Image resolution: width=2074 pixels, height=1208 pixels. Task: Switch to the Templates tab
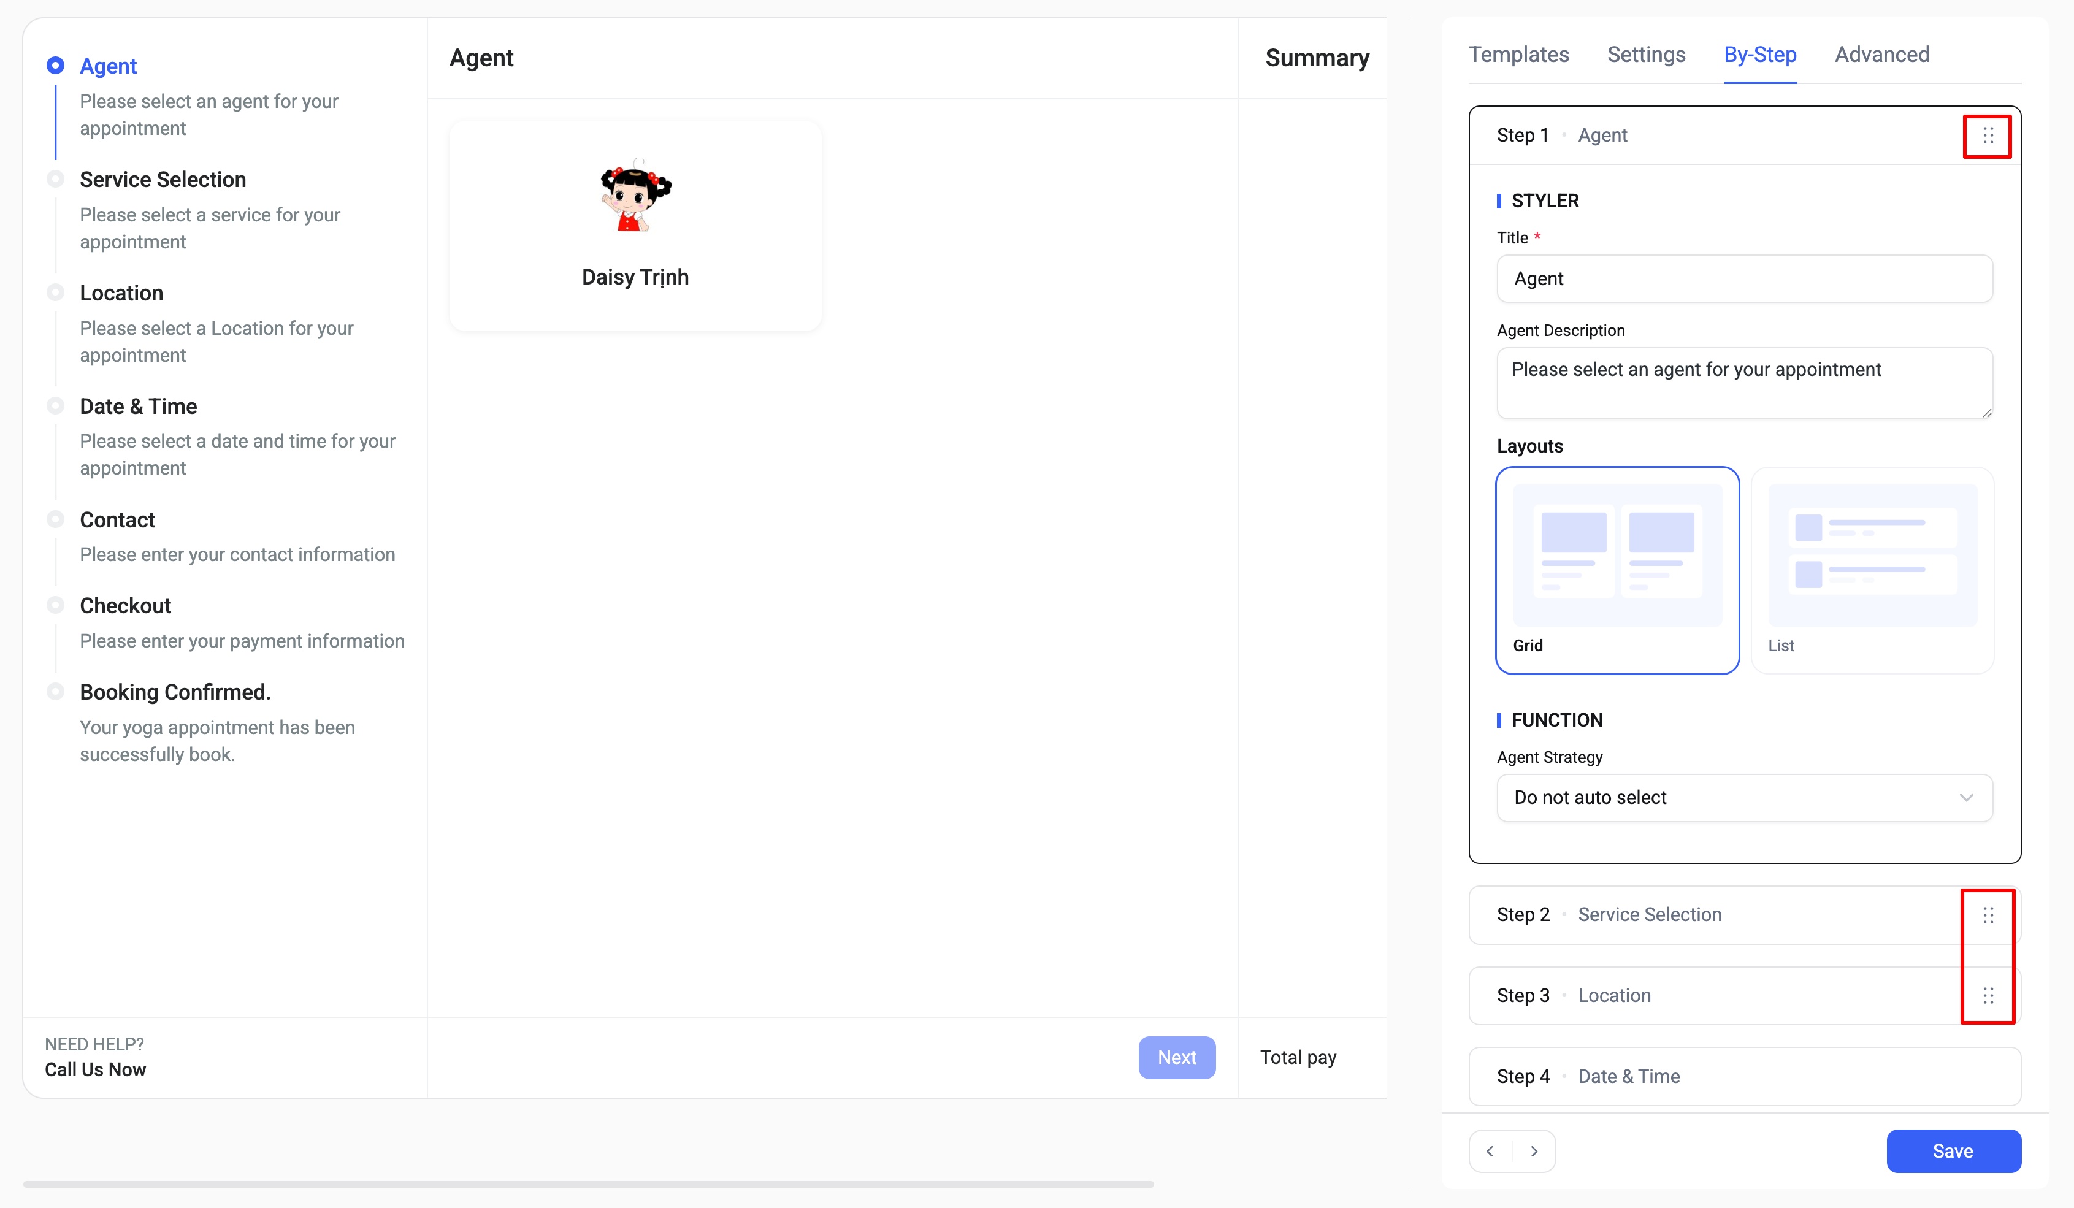[1518, 55]
